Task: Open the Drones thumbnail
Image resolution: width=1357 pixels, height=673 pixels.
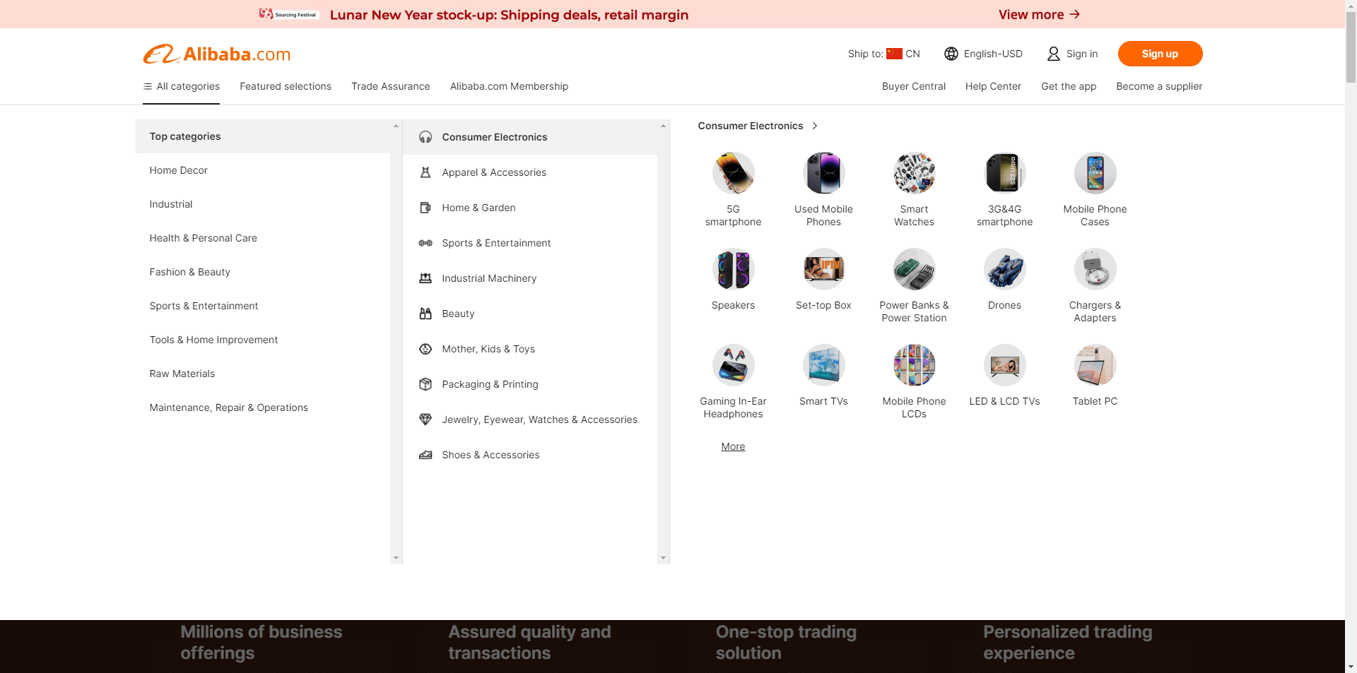Action: tap(1004, 269)
